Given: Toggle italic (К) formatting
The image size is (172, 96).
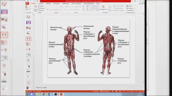Looking at the screenshot, I should click(x=49, y=10).
